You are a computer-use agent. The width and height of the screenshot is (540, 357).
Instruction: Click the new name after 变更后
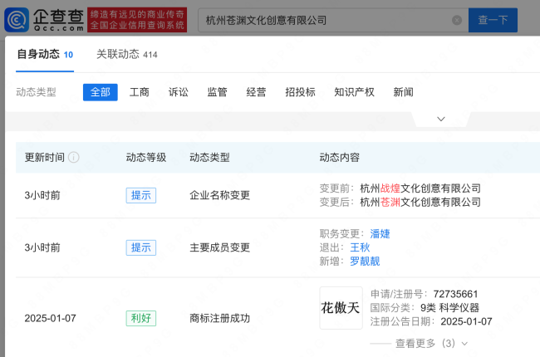tap(420, 202)
